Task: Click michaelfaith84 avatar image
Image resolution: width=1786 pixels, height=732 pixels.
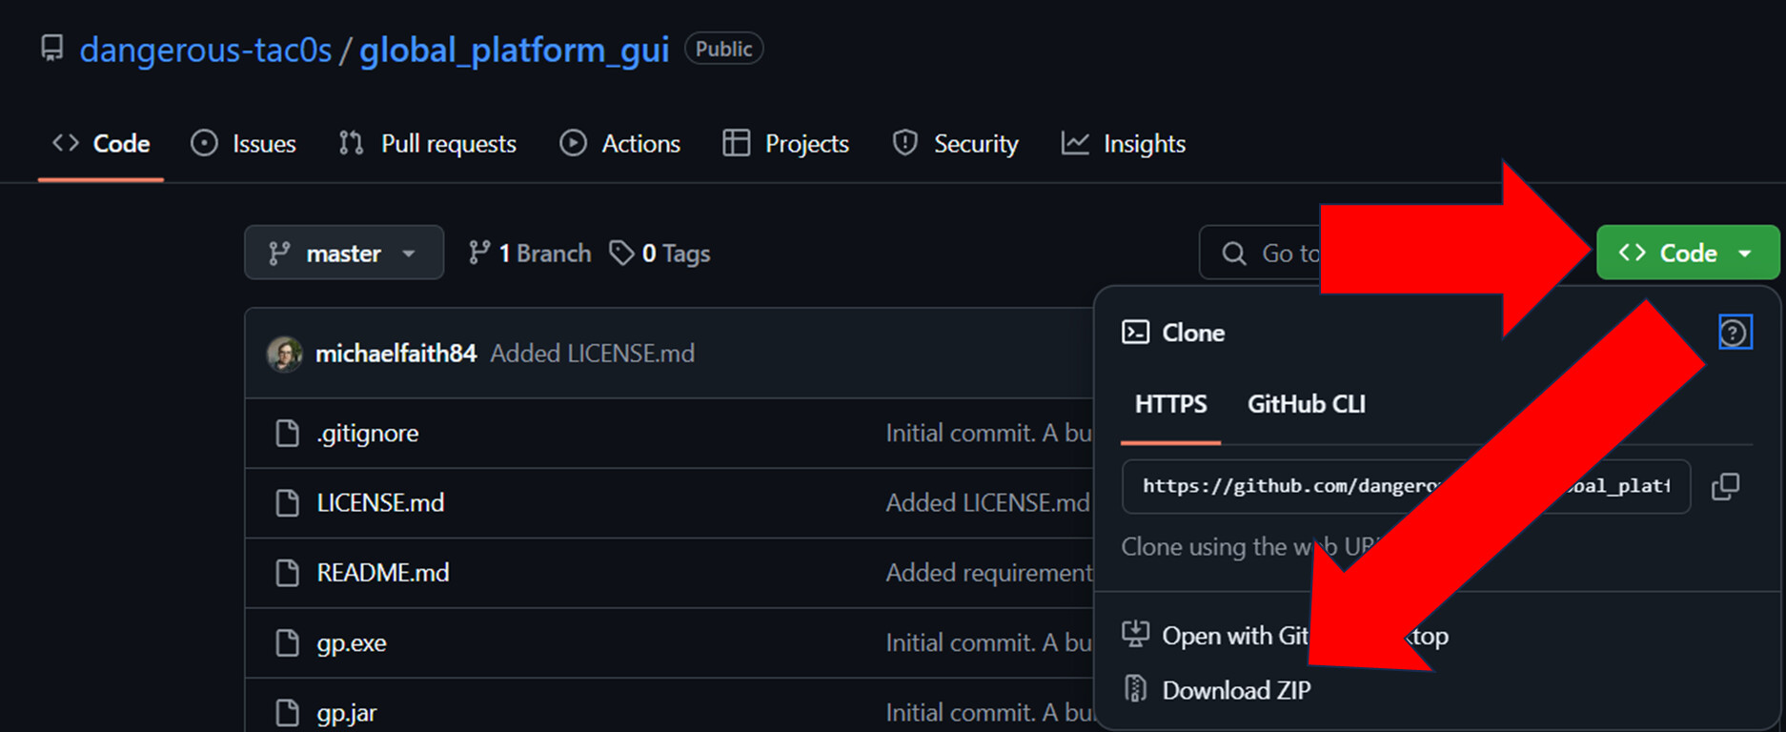Action: (x=284, y=354)
